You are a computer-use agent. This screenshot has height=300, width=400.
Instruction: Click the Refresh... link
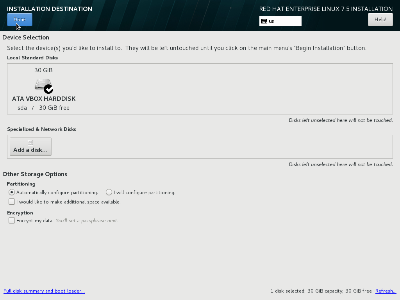tap(386, 291)
